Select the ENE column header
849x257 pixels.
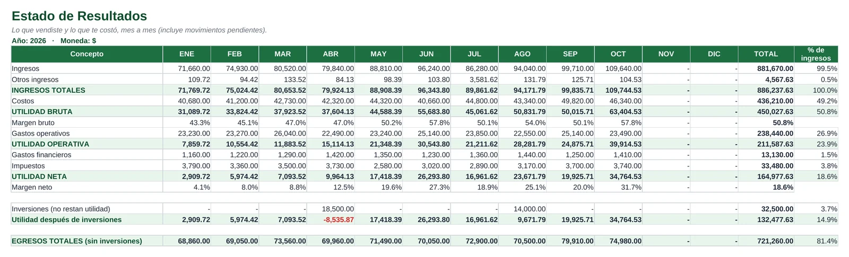click(187, 54)
